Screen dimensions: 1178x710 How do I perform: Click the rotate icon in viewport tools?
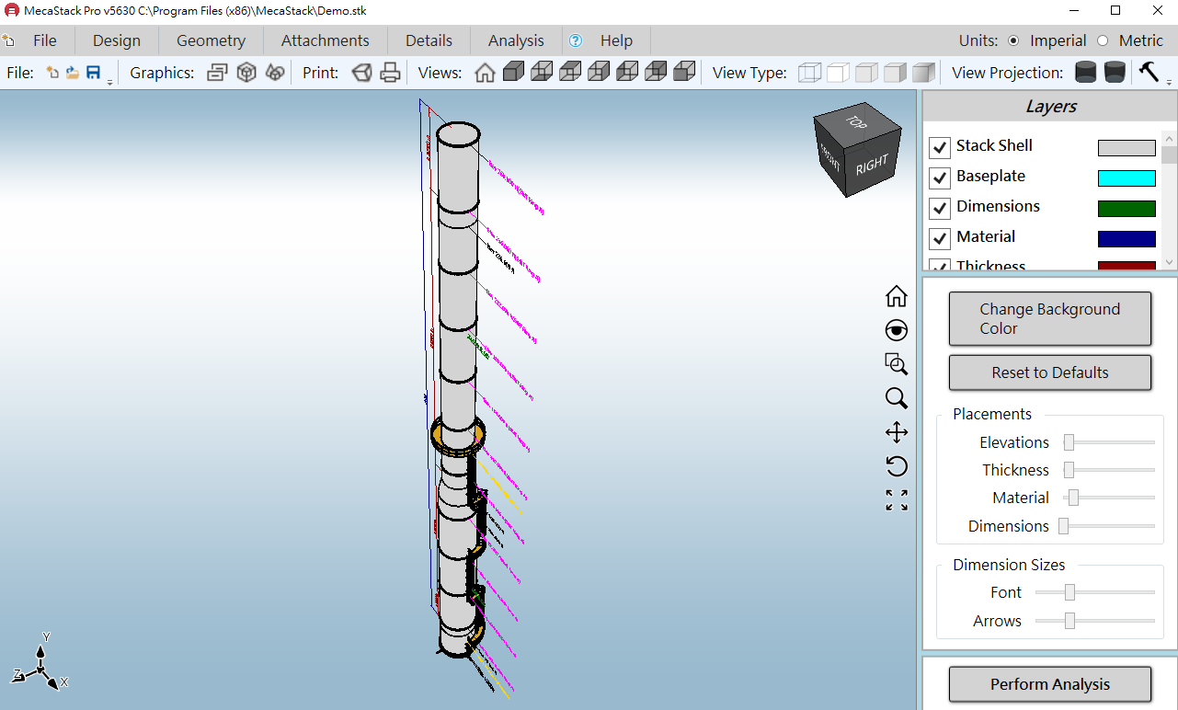pyautogui.click(x=896, y=466)
